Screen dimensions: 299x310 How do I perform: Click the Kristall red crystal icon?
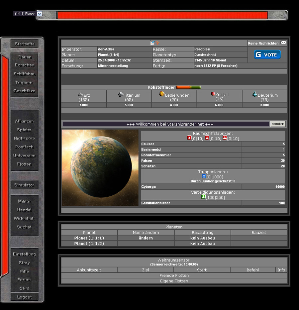[x=213, y=94]
